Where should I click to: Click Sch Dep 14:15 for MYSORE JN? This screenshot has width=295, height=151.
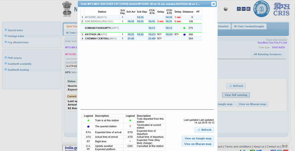point(140,17)
